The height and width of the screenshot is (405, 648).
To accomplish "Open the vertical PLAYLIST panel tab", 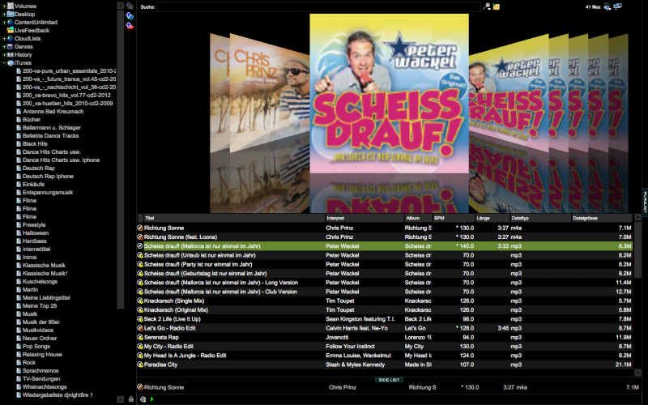I will tap(645, 202).
